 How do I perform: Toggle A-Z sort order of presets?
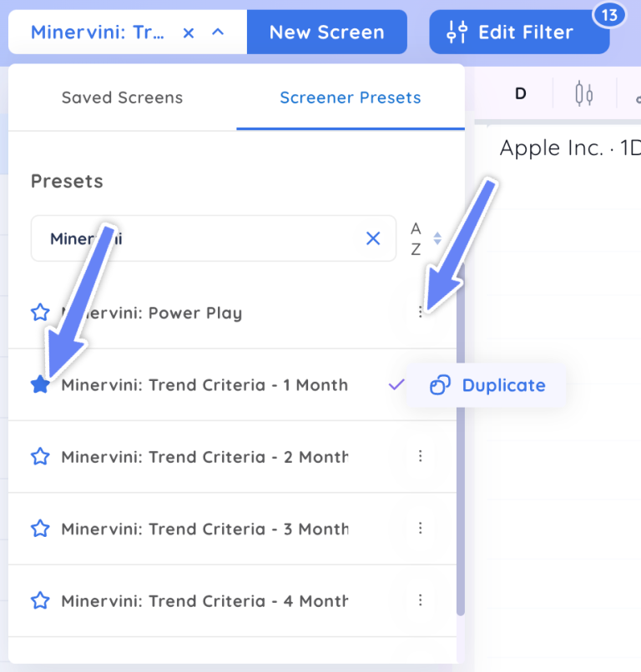click(x=425, y=239)
